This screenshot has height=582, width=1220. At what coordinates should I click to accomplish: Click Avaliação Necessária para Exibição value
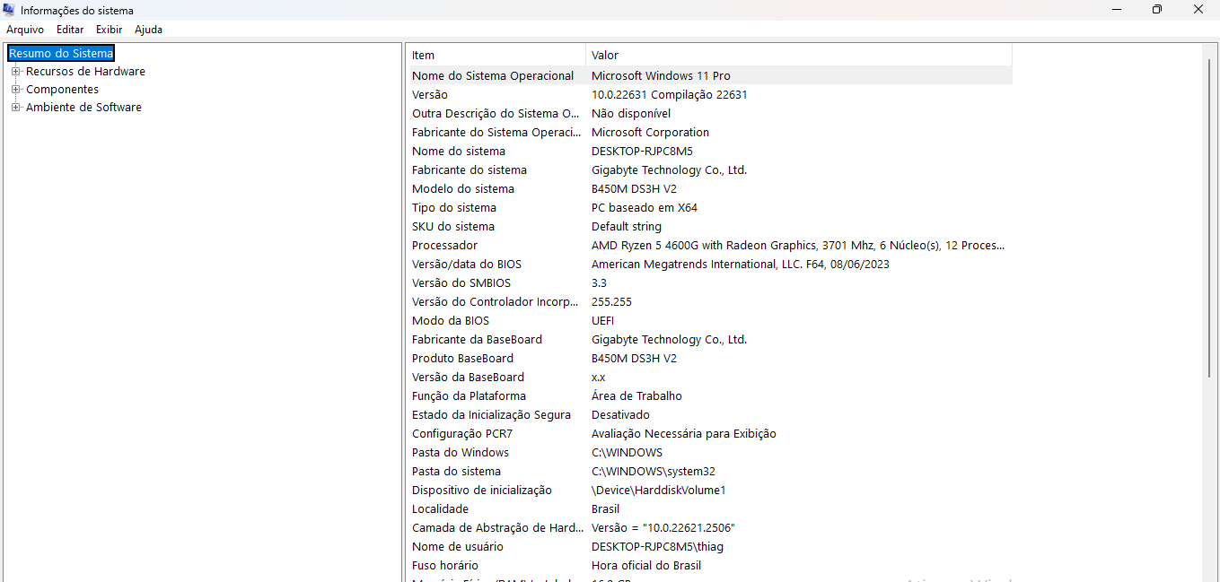point(684,434)
